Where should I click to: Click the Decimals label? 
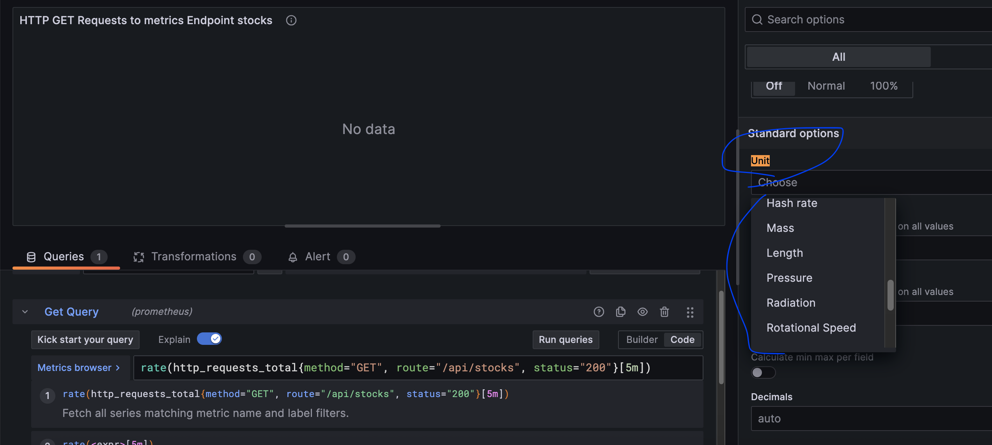[772, 397]
